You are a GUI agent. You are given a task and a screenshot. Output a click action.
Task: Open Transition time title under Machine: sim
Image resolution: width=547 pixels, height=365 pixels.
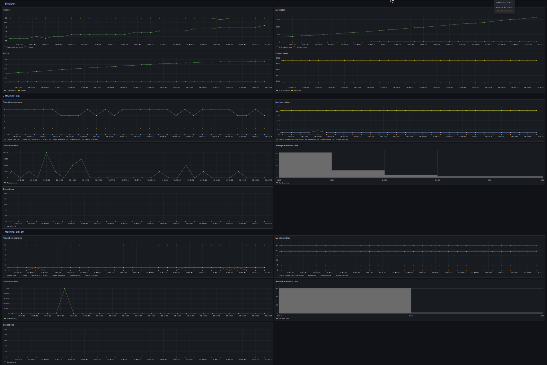point(10,146)
